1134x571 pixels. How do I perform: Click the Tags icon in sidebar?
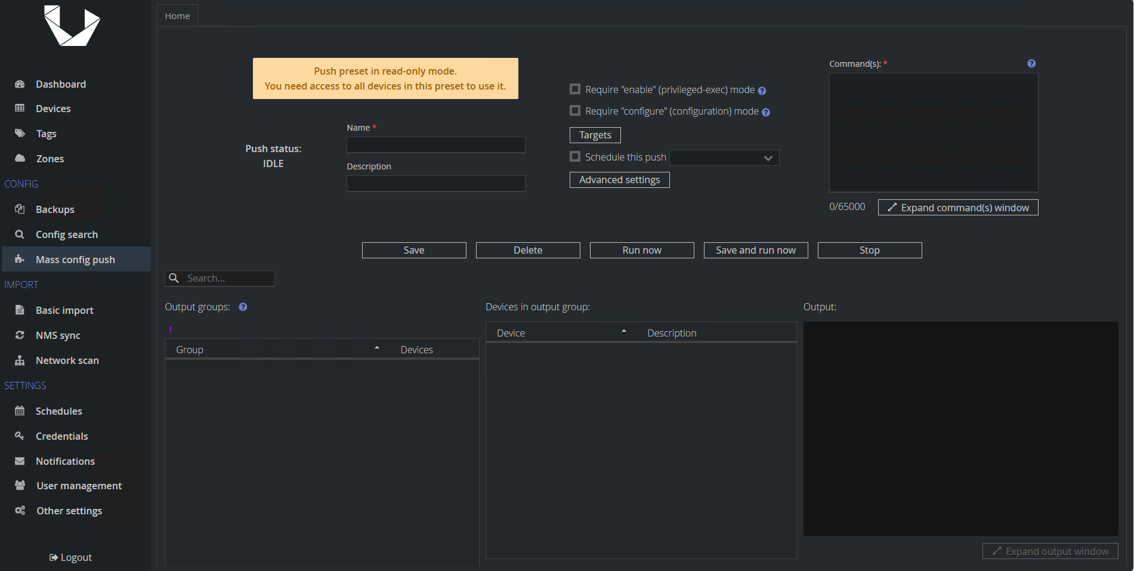(20, 134)
